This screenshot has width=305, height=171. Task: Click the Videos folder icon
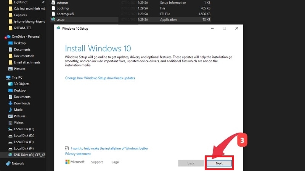pyautogui.click(x=10, y=123)
